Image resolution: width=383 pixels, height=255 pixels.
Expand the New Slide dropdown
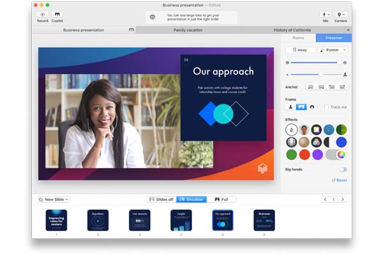(x=54, y=200)
